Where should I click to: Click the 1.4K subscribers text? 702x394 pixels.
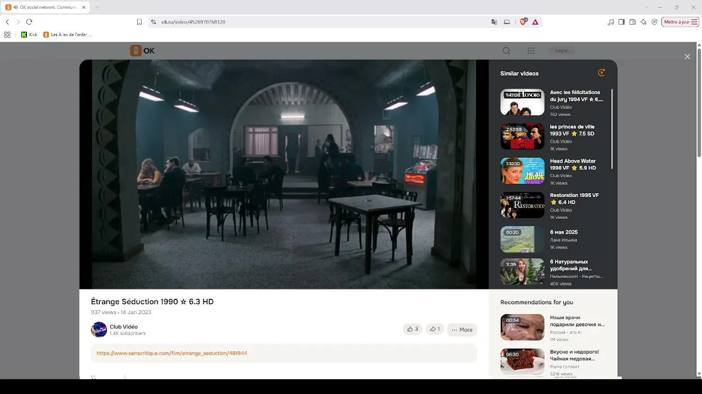pyautogui.click(x=128, y=333)
